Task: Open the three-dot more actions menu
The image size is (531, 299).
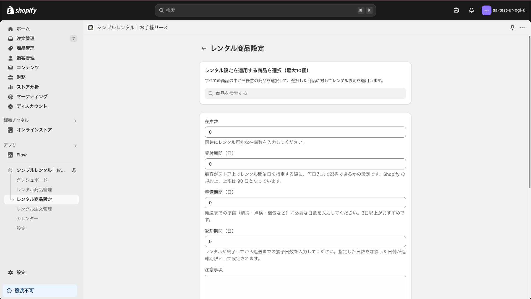Action: pyautogui.click(x=522, y=28)
